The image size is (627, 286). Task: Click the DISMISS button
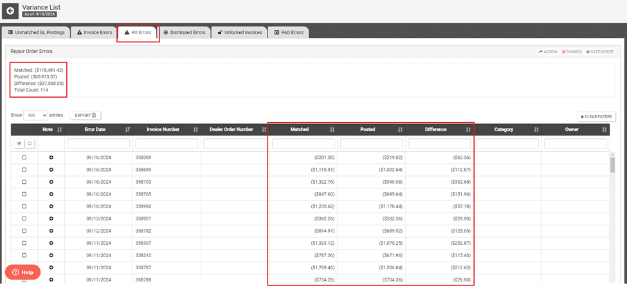pos(572,52)
